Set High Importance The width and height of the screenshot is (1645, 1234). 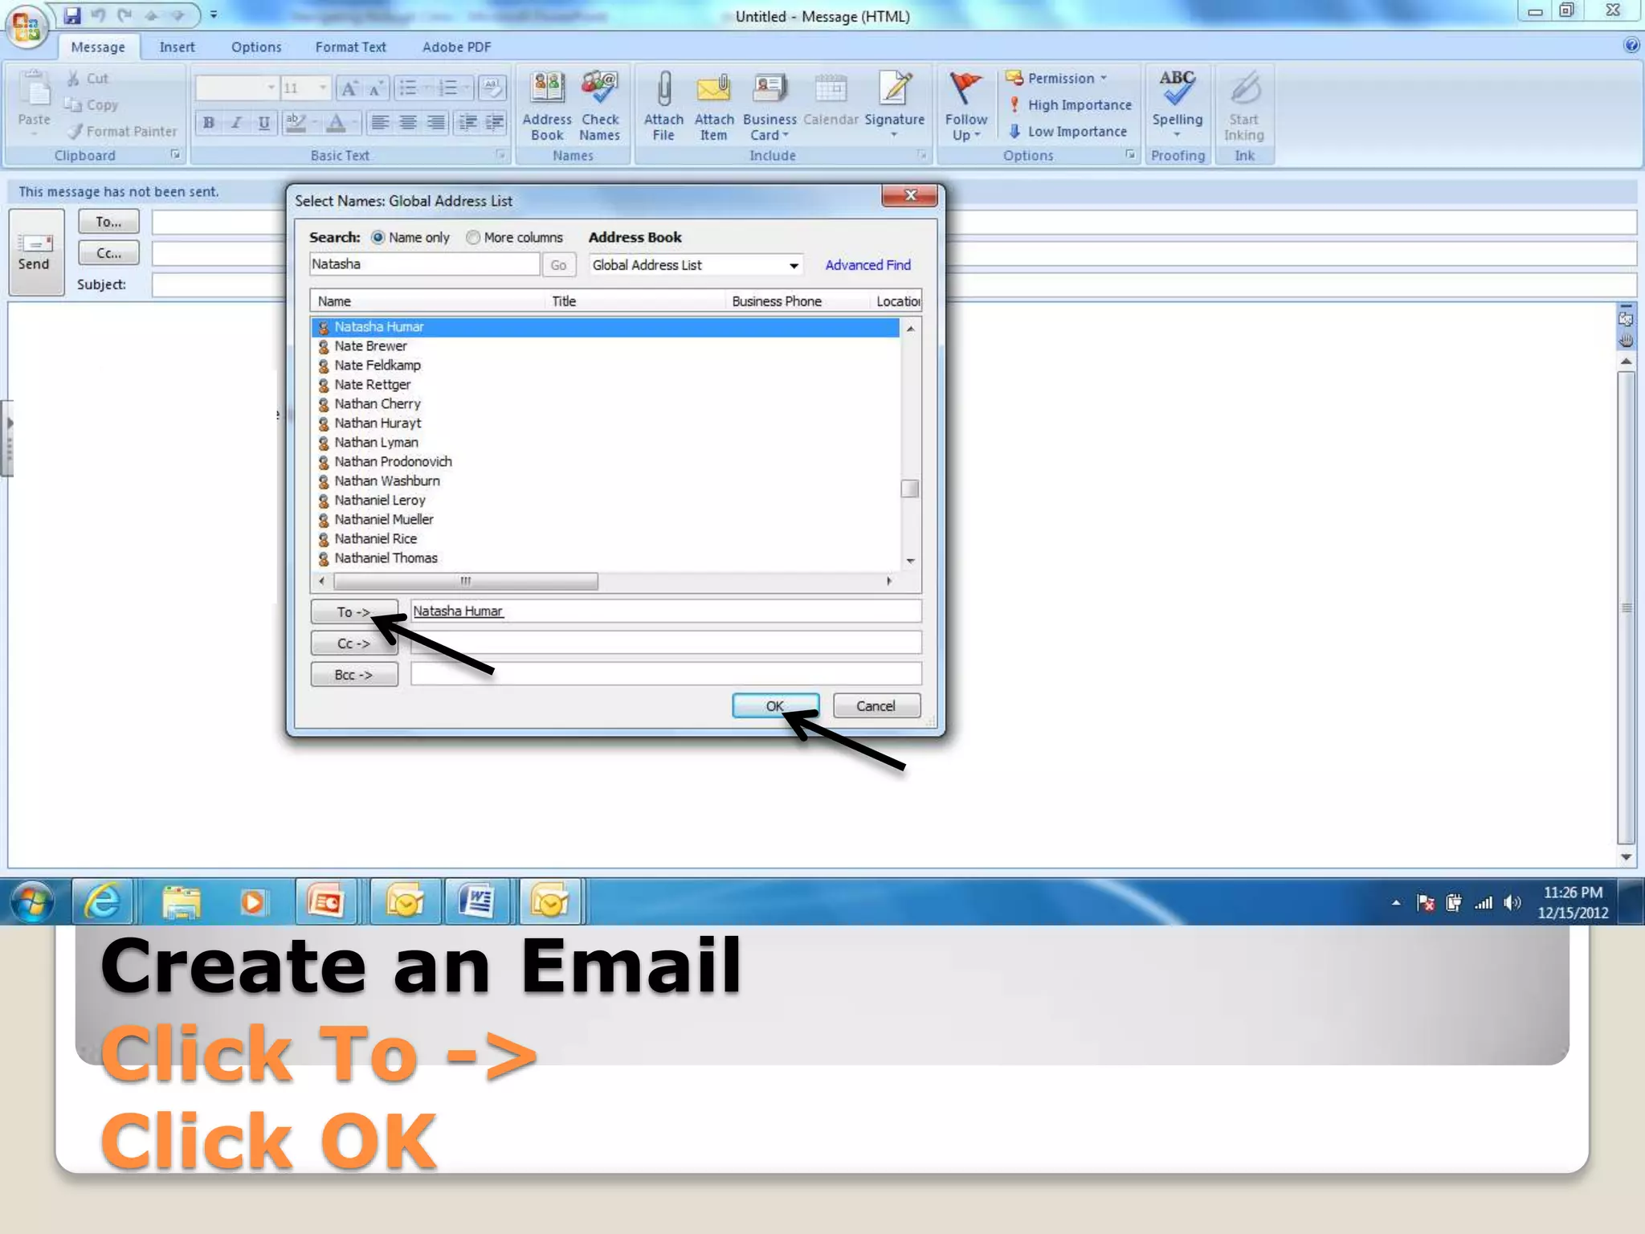click(1070, 104)
